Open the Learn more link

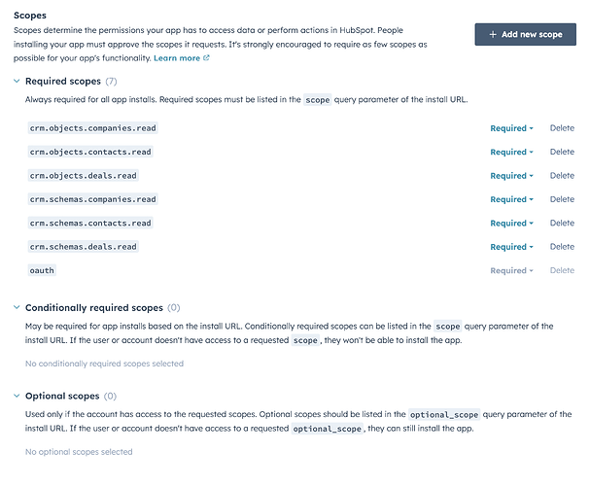[x=176, y=58]
